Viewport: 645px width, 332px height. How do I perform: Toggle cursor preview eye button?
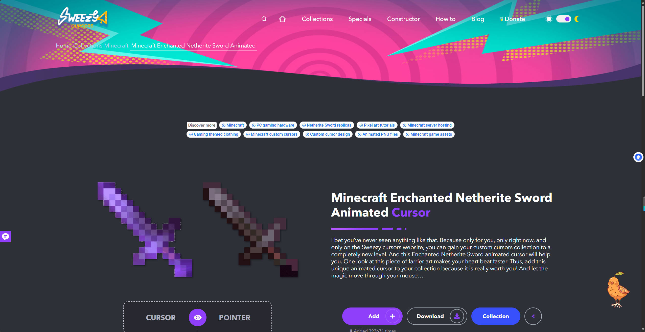198,317
